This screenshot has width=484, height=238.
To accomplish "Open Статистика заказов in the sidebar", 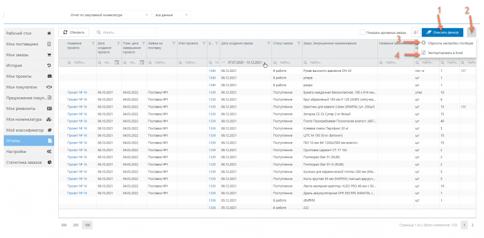I will pos(28,162).
